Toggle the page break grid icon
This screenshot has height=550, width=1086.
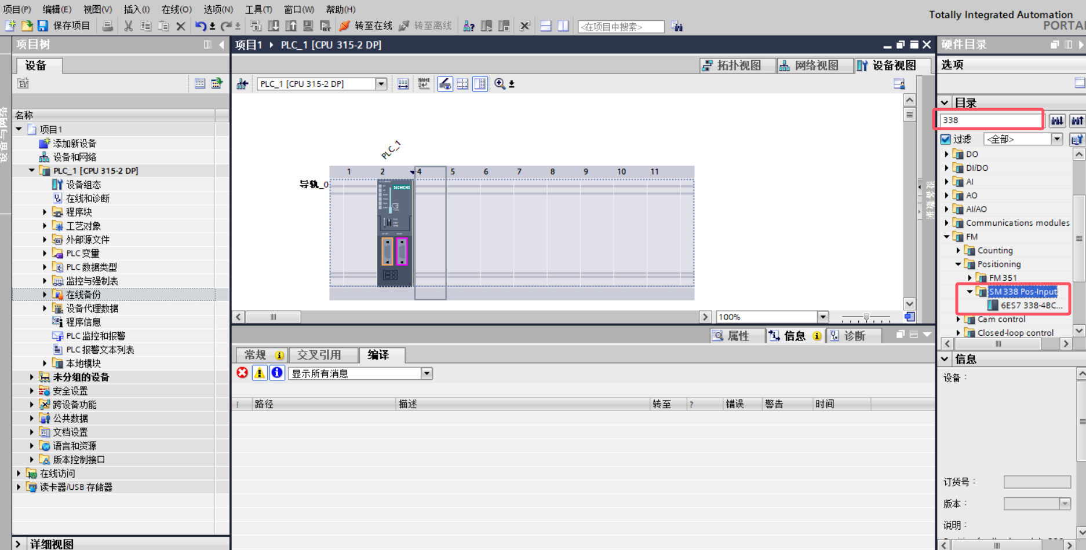click(462, 84)
